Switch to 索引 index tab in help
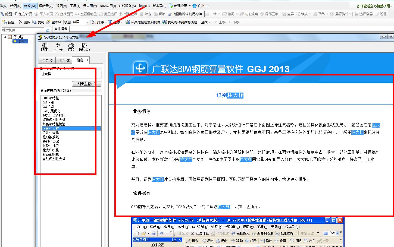 click(64, 61)
